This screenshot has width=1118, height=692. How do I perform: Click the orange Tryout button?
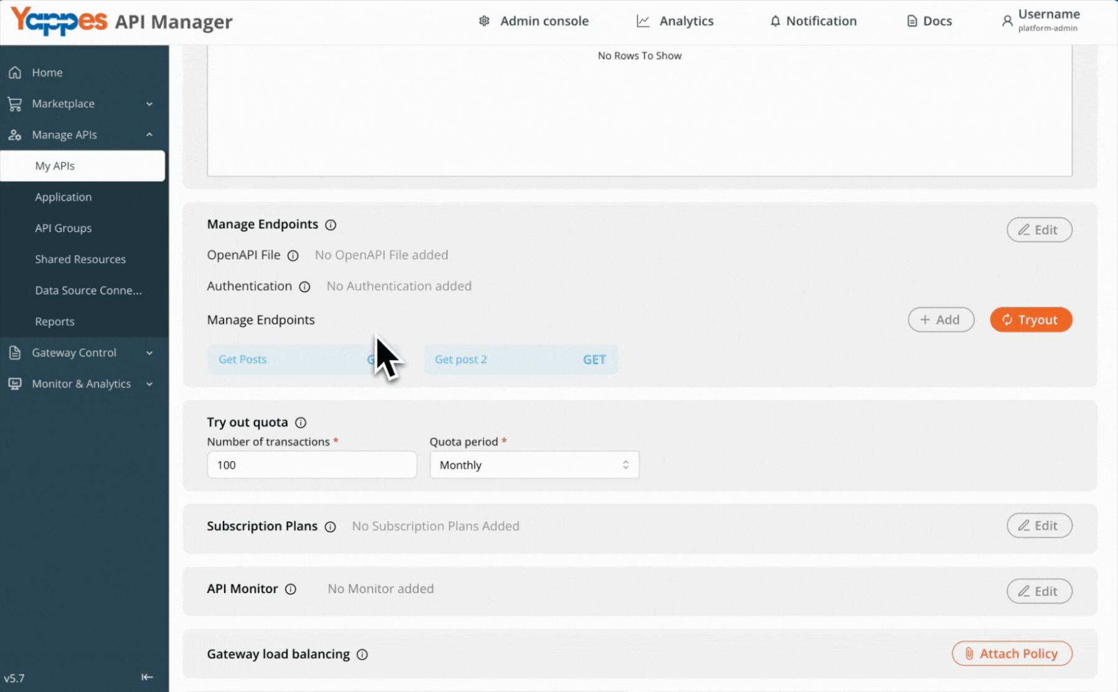click(x=1031, y=320)
